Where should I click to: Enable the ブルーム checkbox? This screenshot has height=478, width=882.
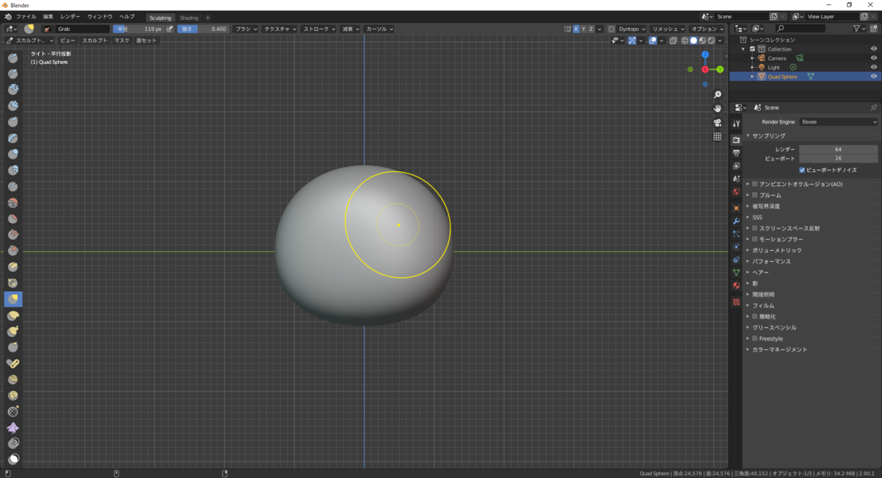point(755,196)
